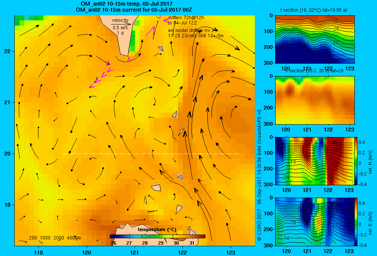
Task: Click the white dashed section line at latitude 20
Action: point(151,154)
